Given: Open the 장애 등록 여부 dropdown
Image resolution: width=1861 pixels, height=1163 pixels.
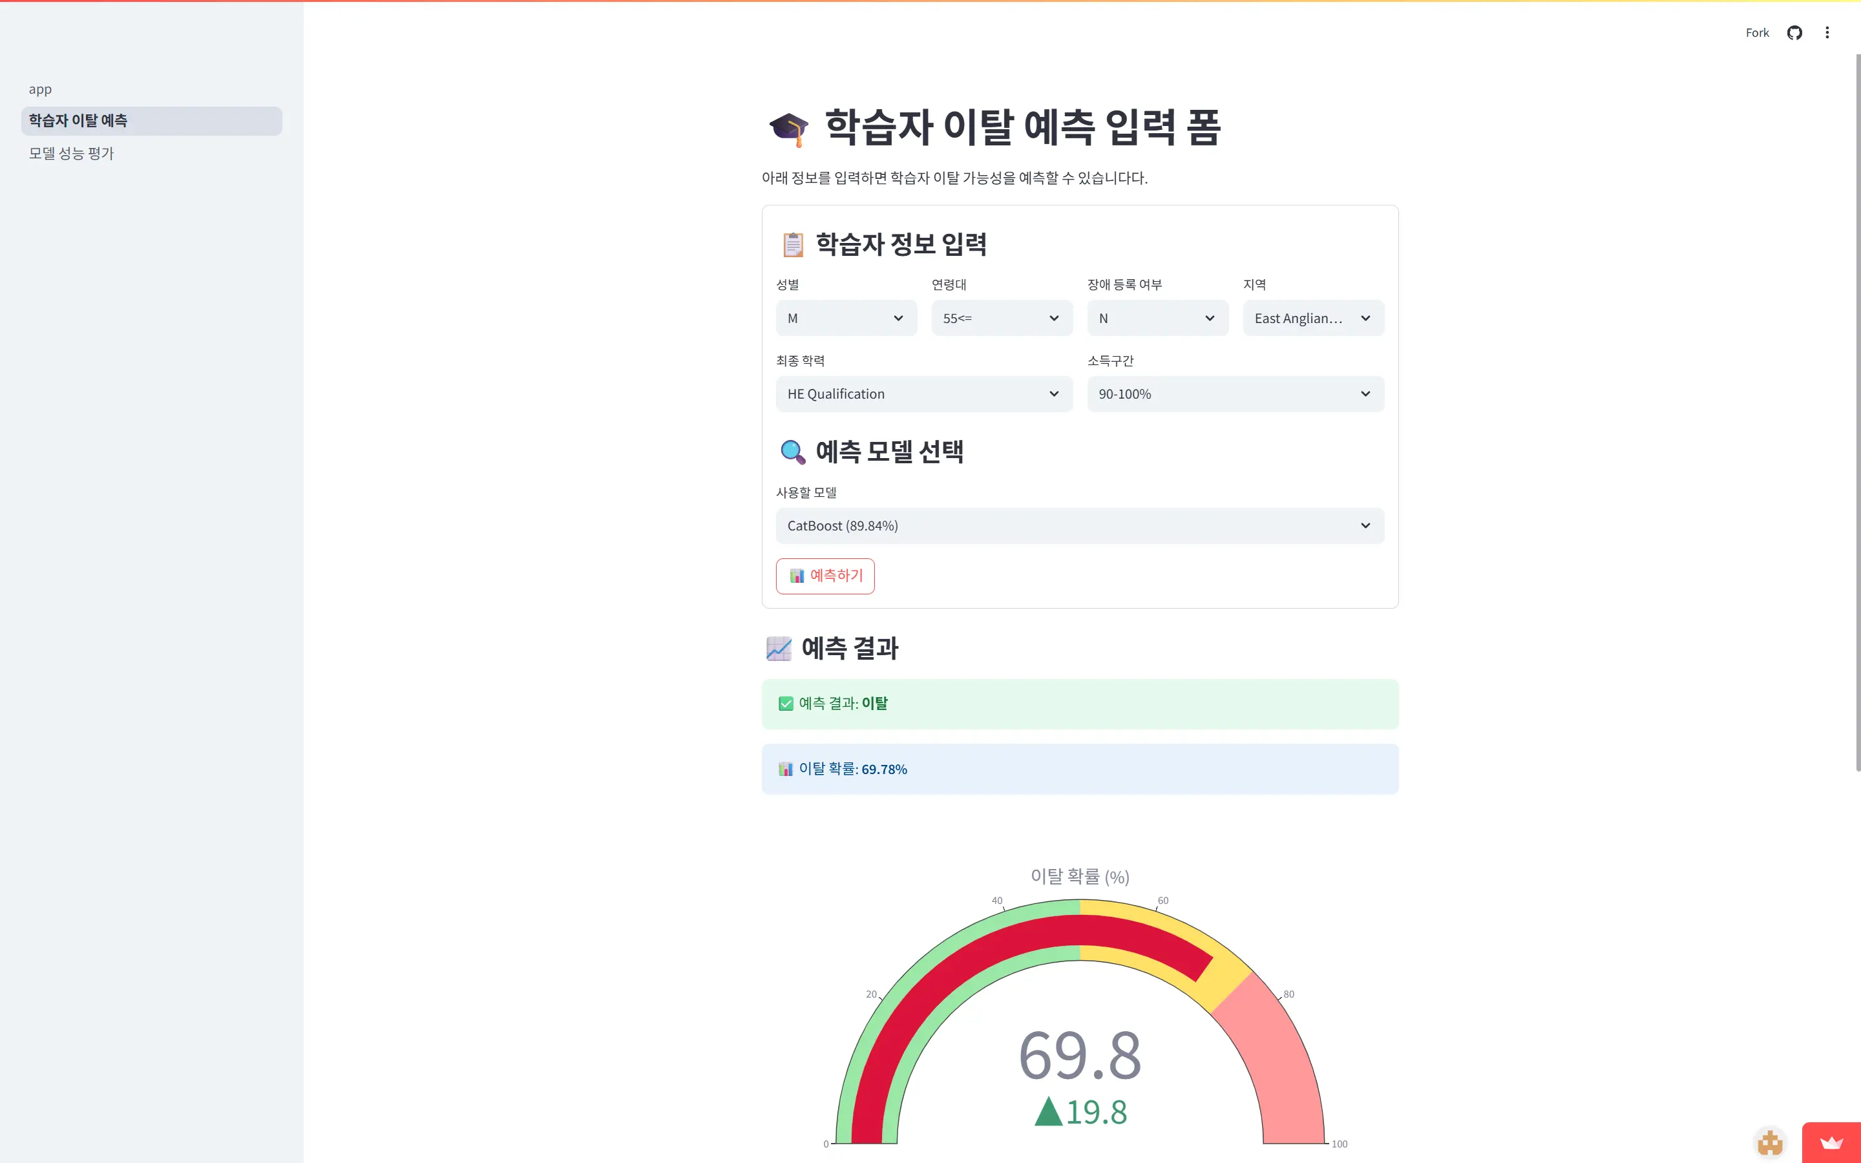Looking at the screenshot, I should tap(1157, 319).
